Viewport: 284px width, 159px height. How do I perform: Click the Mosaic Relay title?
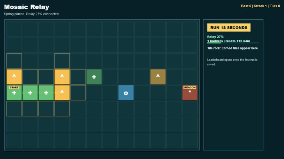27,7
